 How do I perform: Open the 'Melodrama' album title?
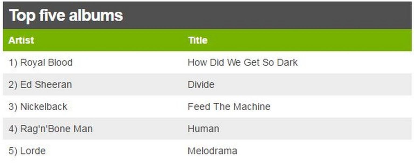coord(212,151)
